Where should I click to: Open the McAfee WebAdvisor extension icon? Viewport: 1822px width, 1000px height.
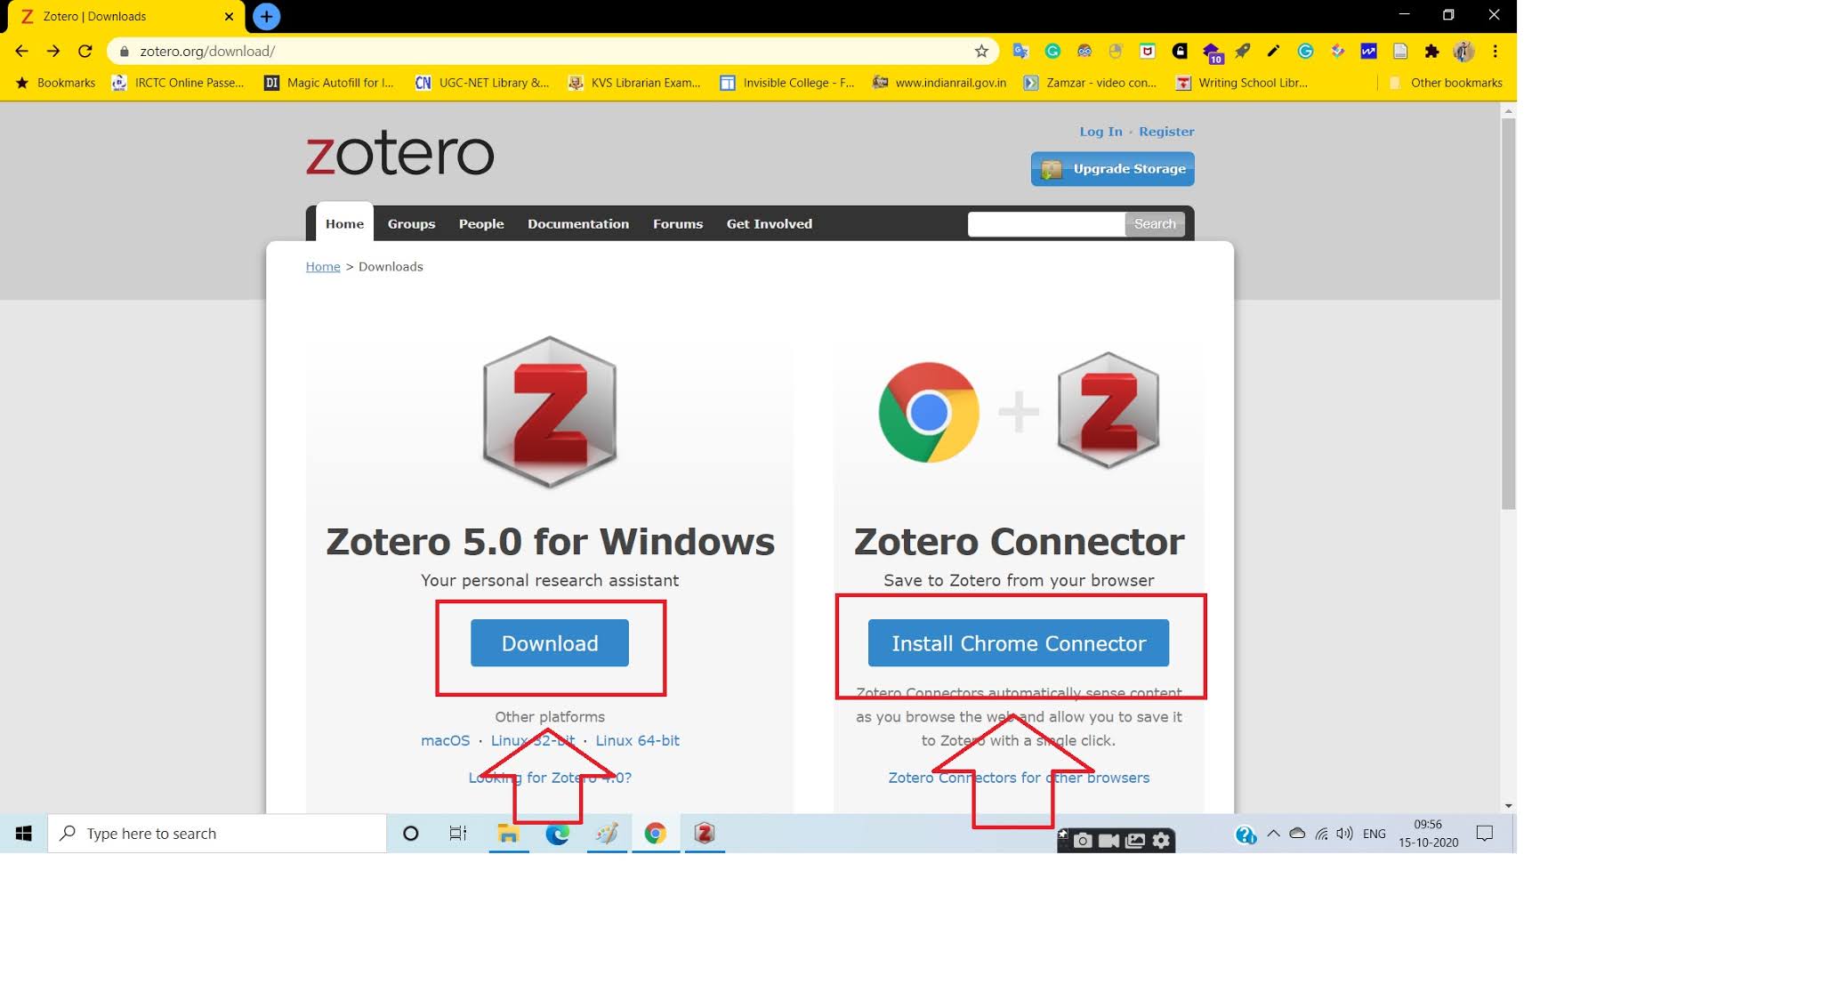(1148, 52)
